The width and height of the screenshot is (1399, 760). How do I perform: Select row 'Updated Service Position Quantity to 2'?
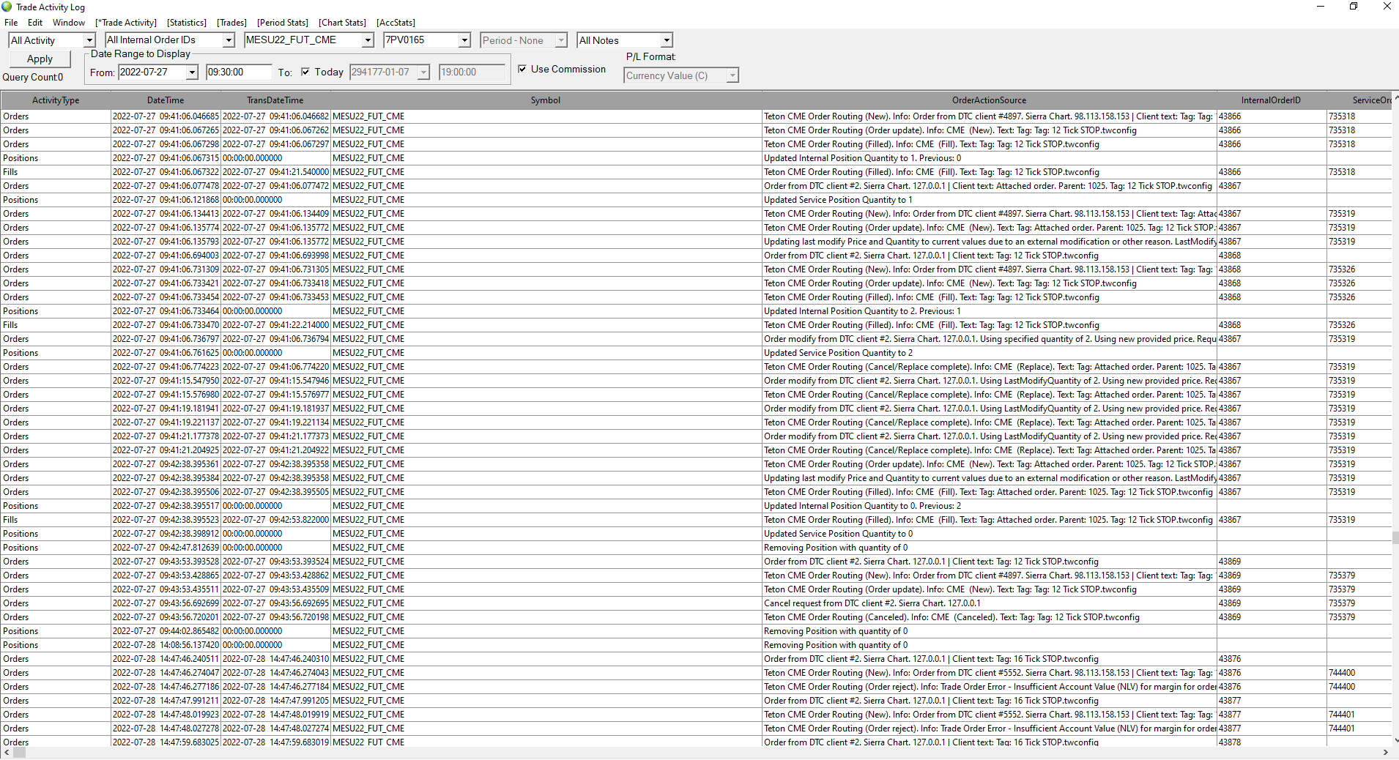click(x=696, y=353)
